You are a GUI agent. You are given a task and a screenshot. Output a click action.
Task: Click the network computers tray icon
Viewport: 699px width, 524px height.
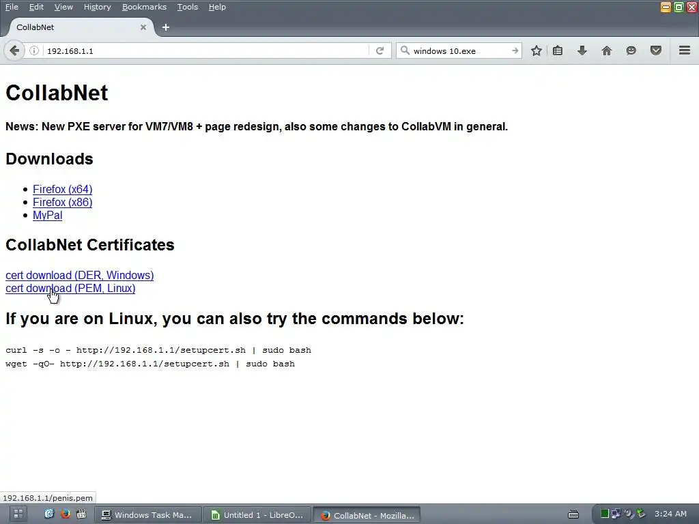pos(616,514)
